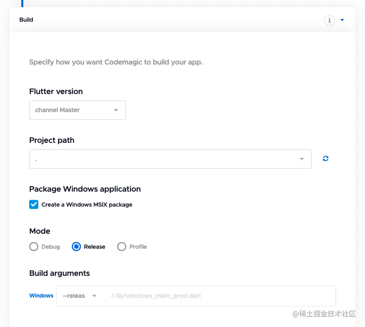The height and width of the screenshot is (327, 365).
Task: Click the Specify how you want Codemagic text
Action: (x=116, y=62)
